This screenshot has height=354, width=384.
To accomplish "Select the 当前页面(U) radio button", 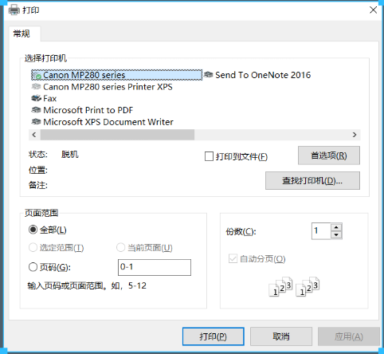I will 120,247.
